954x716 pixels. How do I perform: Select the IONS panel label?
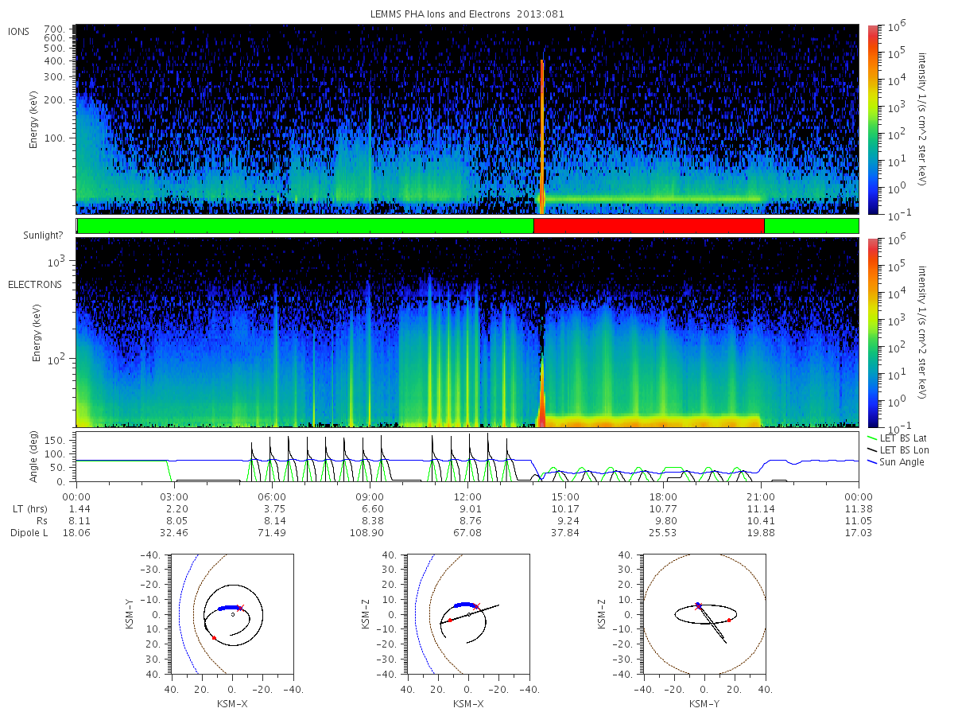pos(17,31)
